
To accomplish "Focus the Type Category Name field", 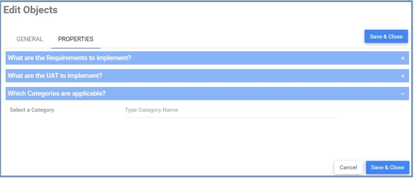I will pos(231,110).
